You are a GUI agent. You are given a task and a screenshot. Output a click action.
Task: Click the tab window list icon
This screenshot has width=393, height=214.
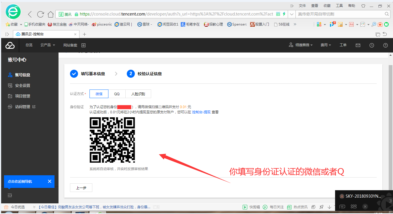378,34
